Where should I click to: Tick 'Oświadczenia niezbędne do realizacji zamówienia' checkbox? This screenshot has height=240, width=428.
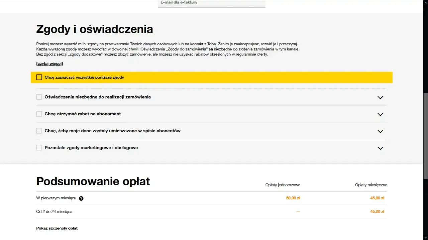click(39, 97)
